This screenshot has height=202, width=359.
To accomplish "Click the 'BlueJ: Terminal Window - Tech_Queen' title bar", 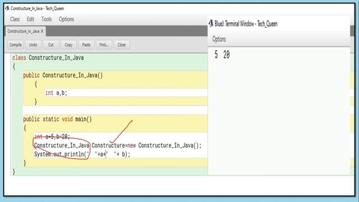I will [246, 24].
